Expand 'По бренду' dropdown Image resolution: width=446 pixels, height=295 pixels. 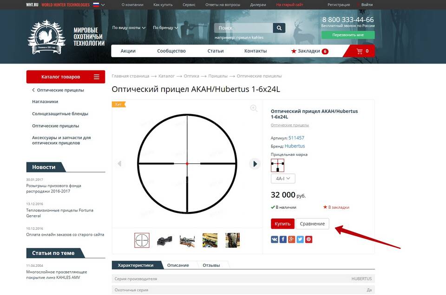tap(165, 27)
